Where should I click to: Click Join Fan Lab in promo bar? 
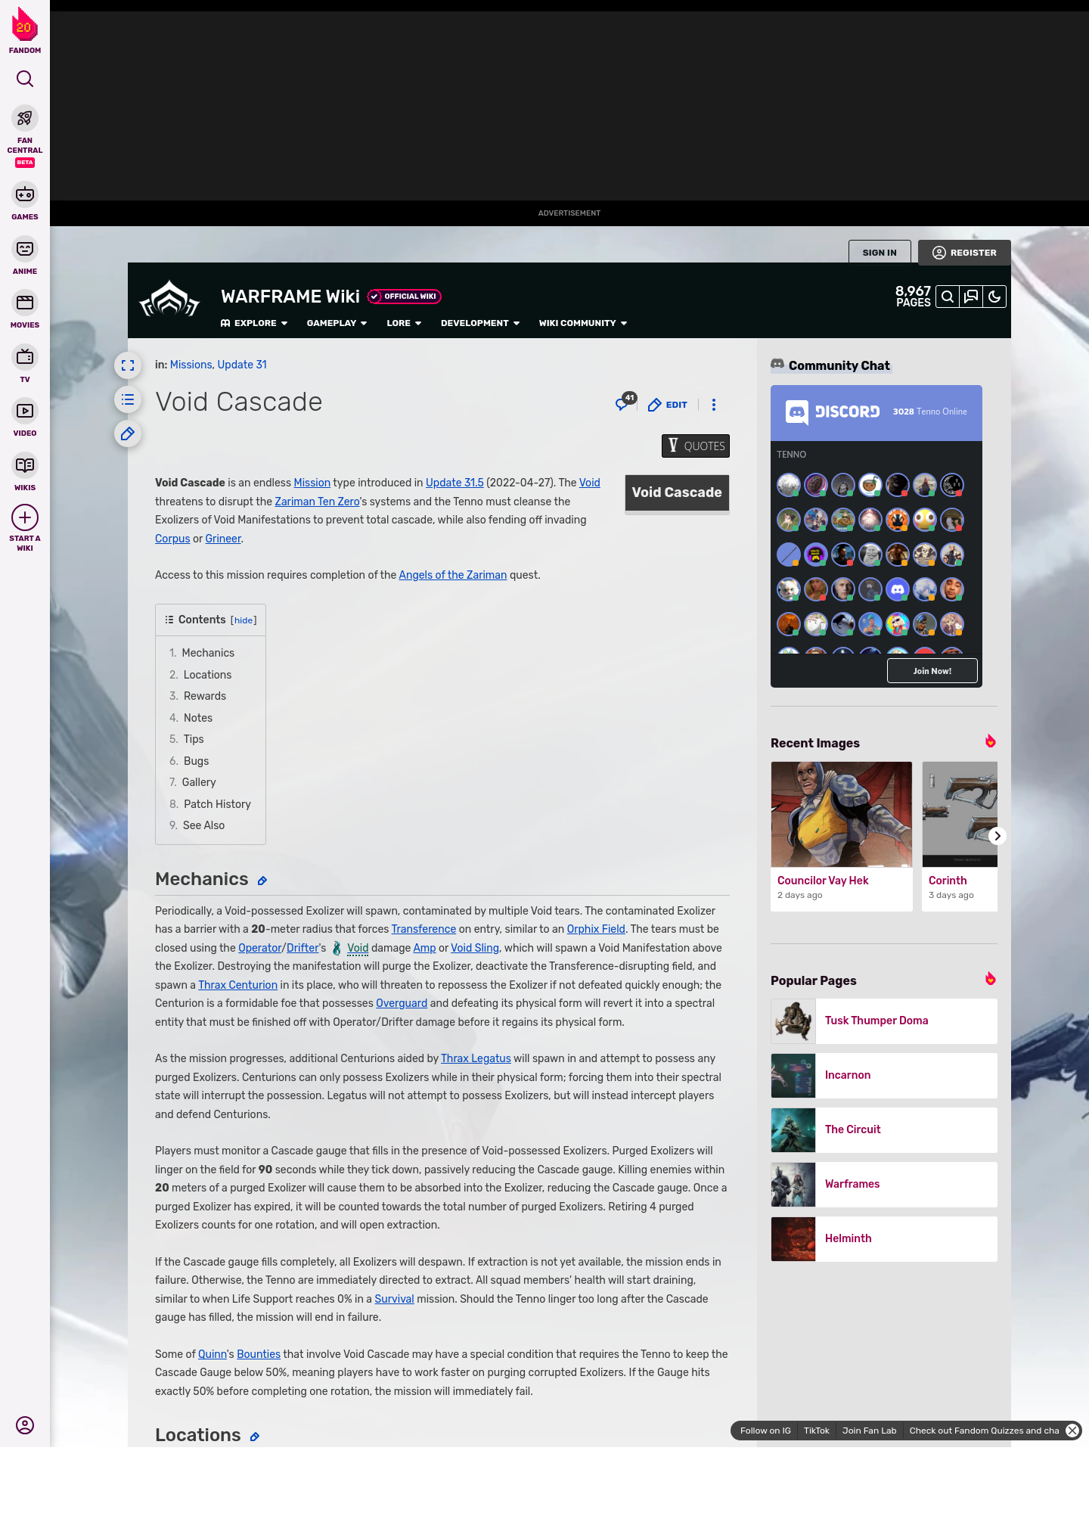pos(869,1431)
